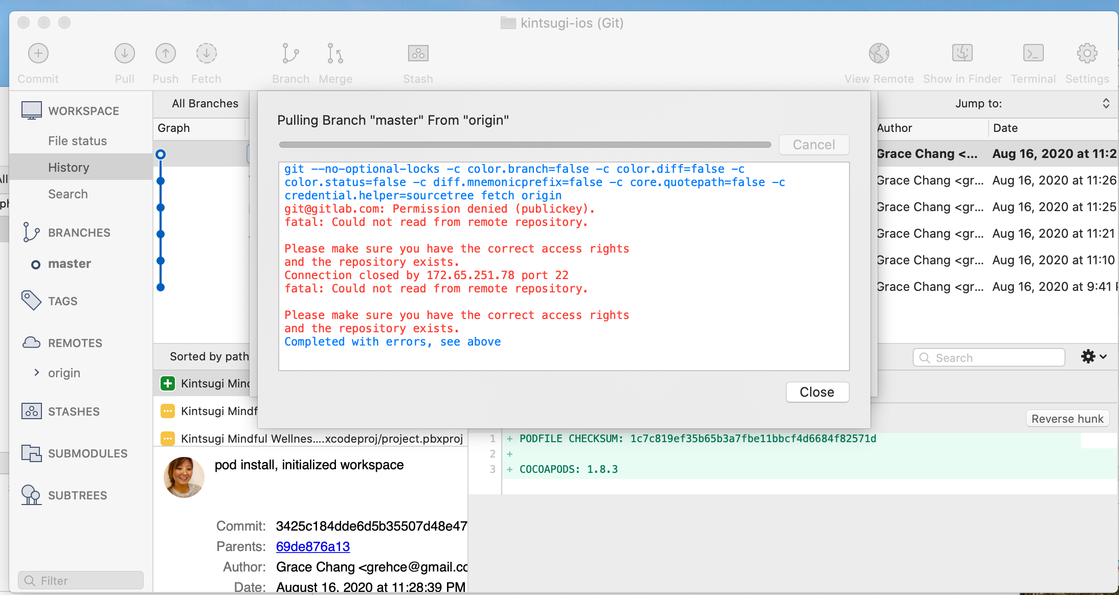The height and width of the screenshot is (595, 1119).
Task: Open the Jump to dropdown
Action: [1105, 104]
